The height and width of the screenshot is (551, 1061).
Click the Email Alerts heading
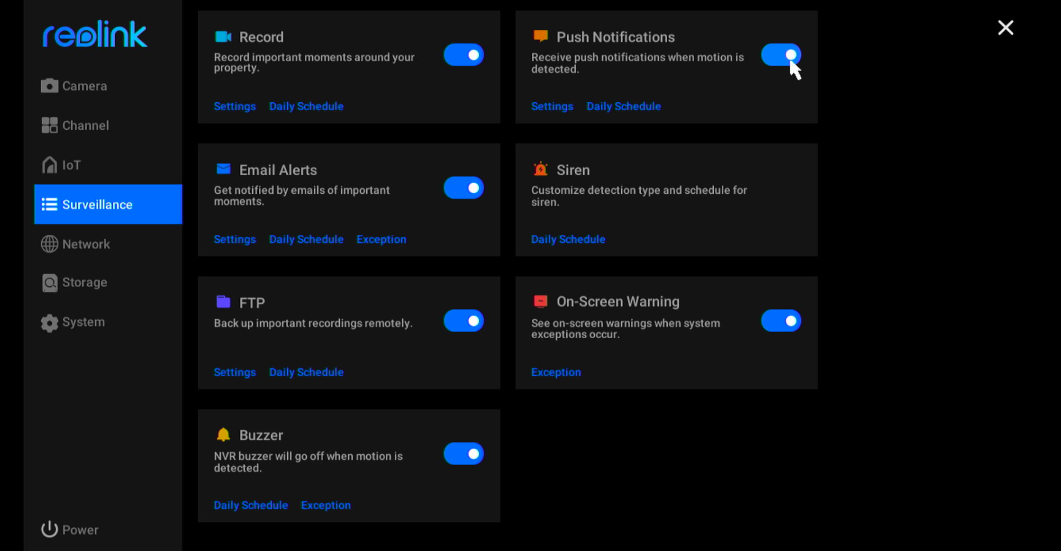point(278,170)
